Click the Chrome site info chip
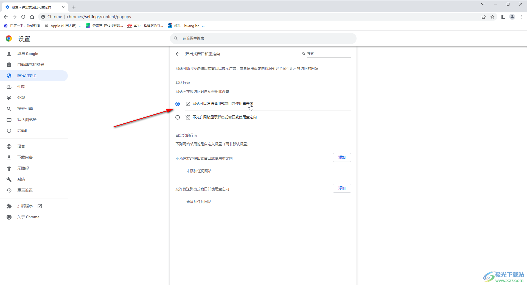 tap(51, 17)
